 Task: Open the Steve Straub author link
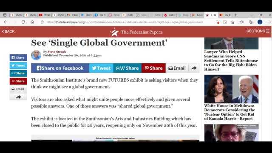[x=57, y=52]
